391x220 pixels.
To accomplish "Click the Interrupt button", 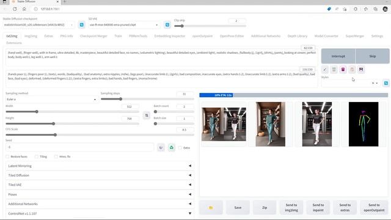I will coord(338,56).
